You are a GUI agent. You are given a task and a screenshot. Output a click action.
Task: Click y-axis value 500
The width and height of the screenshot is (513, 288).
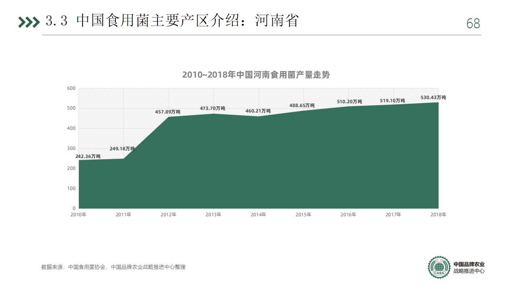click(x=71, y=108)
